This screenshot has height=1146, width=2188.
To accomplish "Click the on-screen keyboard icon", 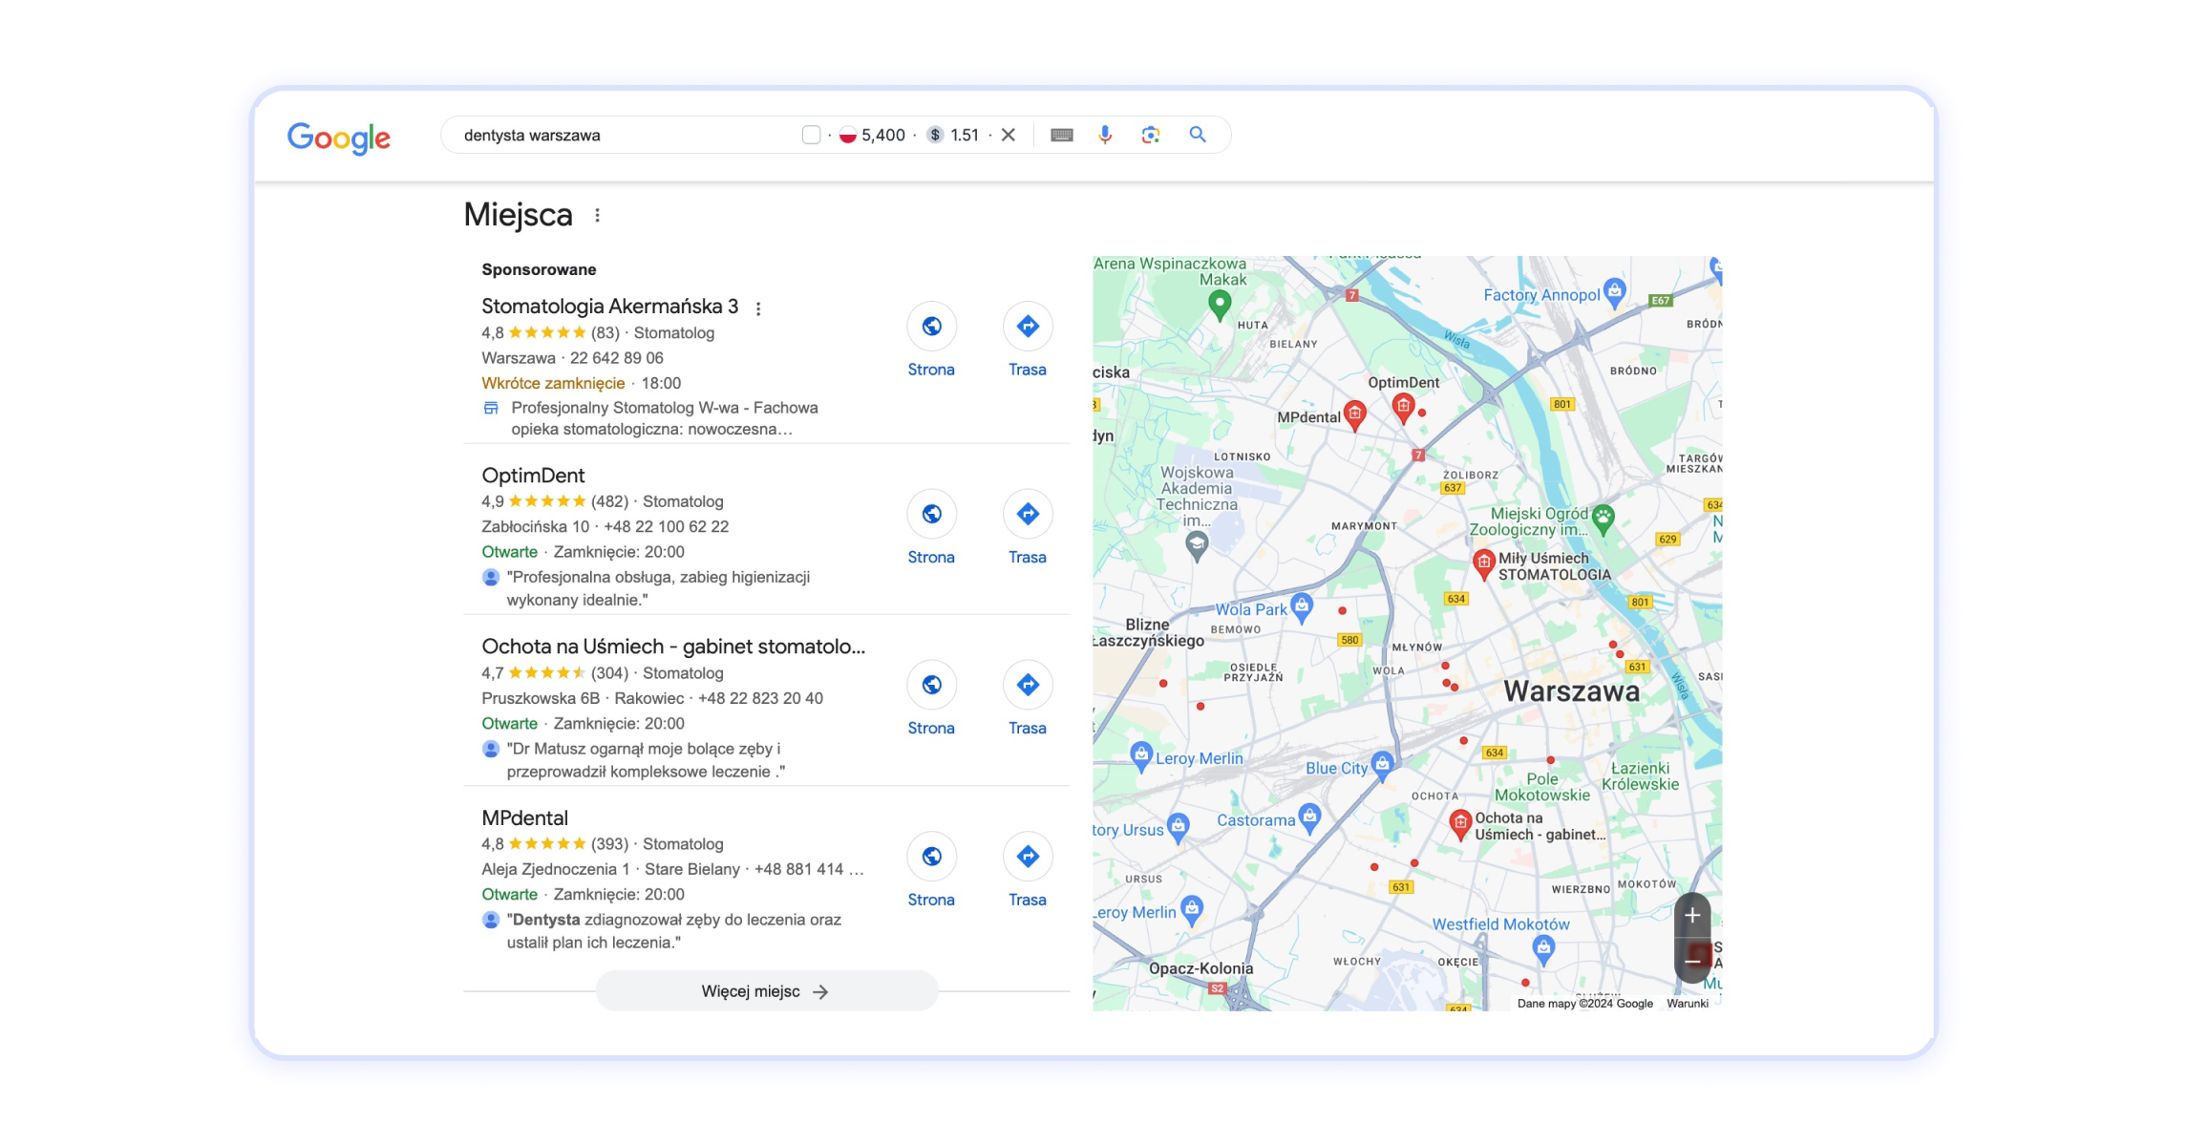I will (1062, 135).
